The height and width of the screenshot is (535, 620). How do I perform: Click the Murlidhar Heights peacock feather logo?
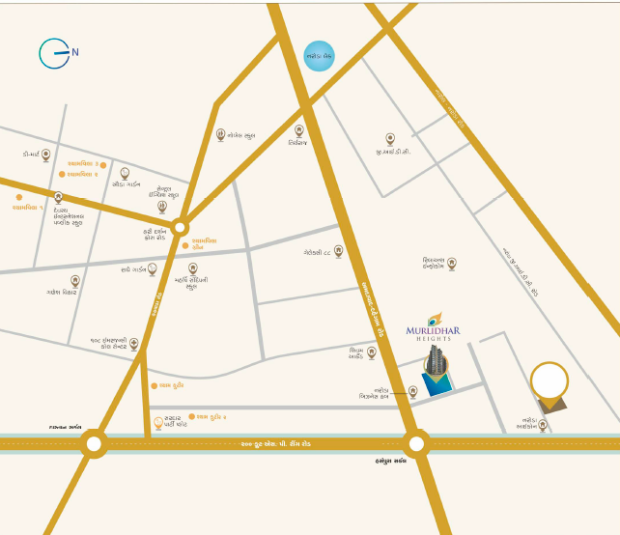point(435,320)
